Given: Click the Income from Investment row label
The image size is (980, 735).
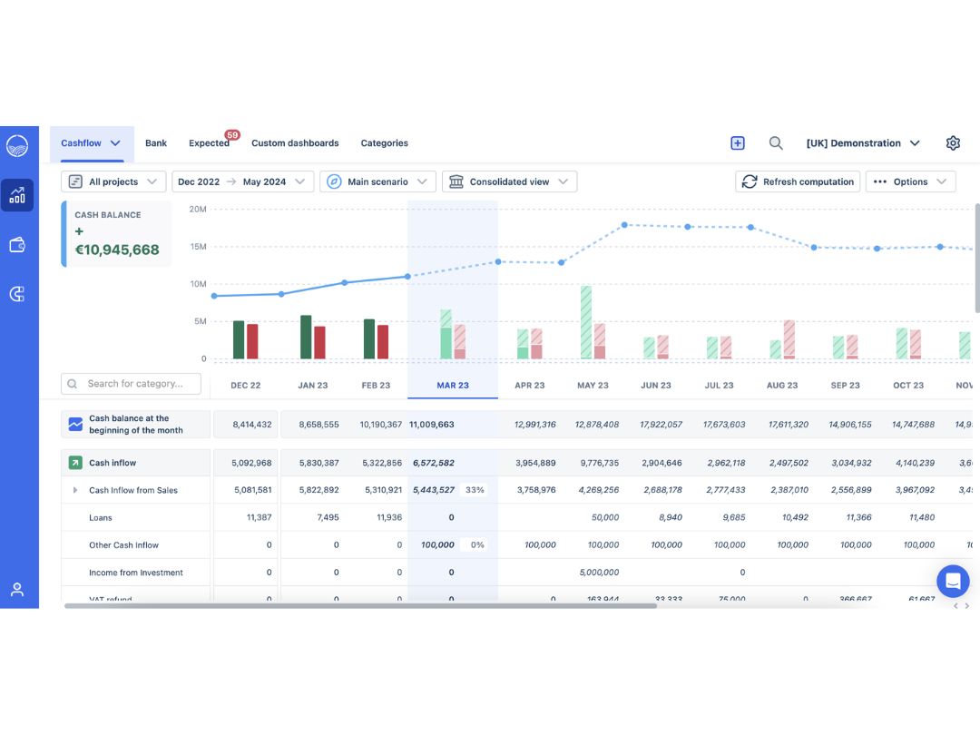Looking at the screenshot, I should point(135,573).
